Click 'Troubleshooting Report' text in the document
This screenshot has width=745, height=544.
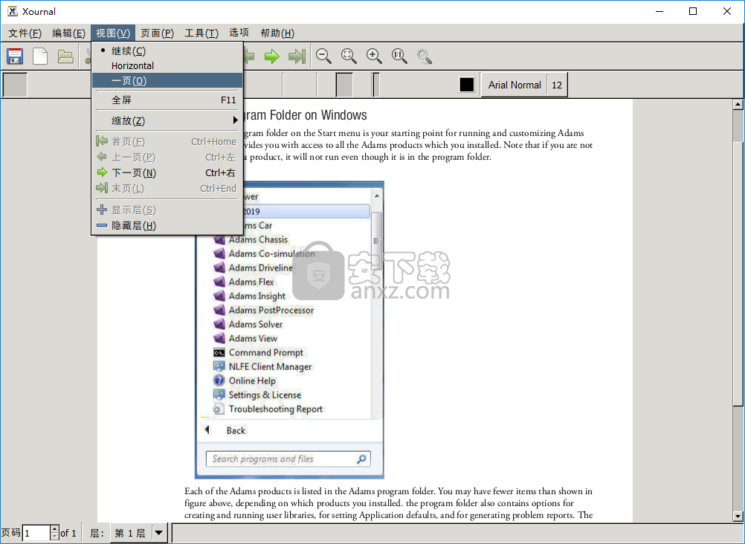(276, 409)
